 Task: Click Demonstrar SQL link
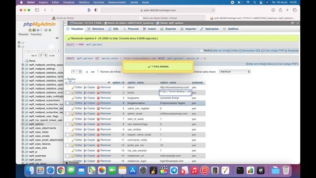point(251,50)
